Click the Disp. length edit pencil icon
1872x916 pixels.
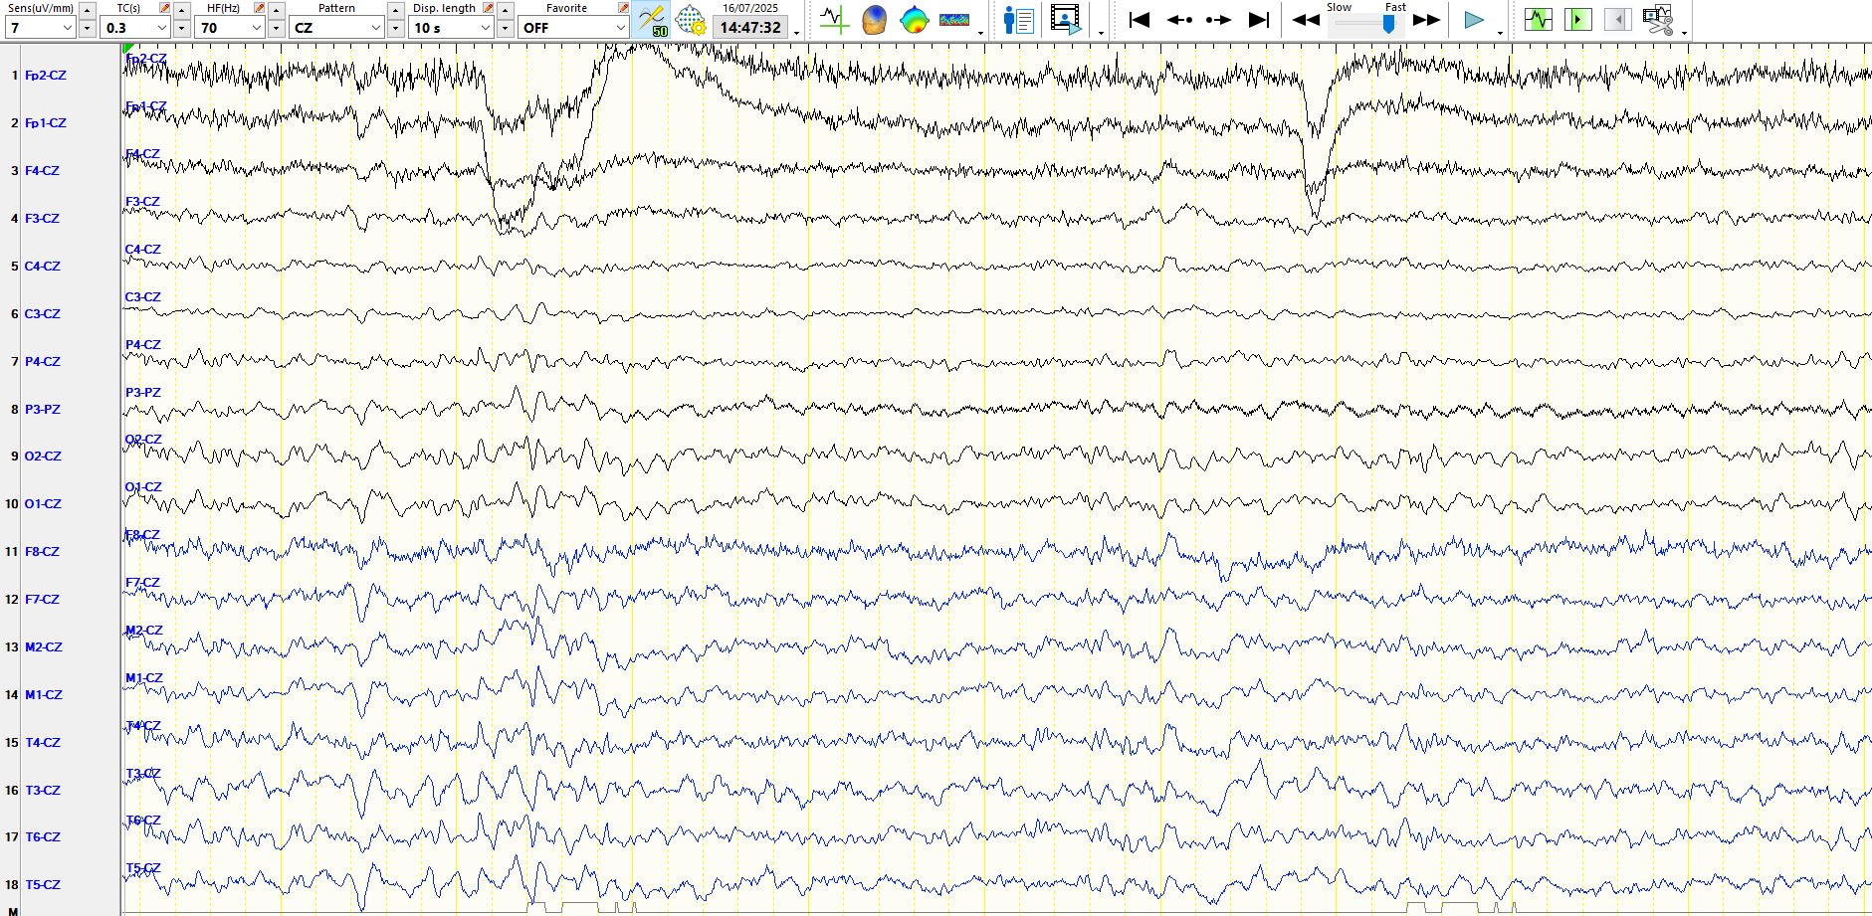coord(488,8)
